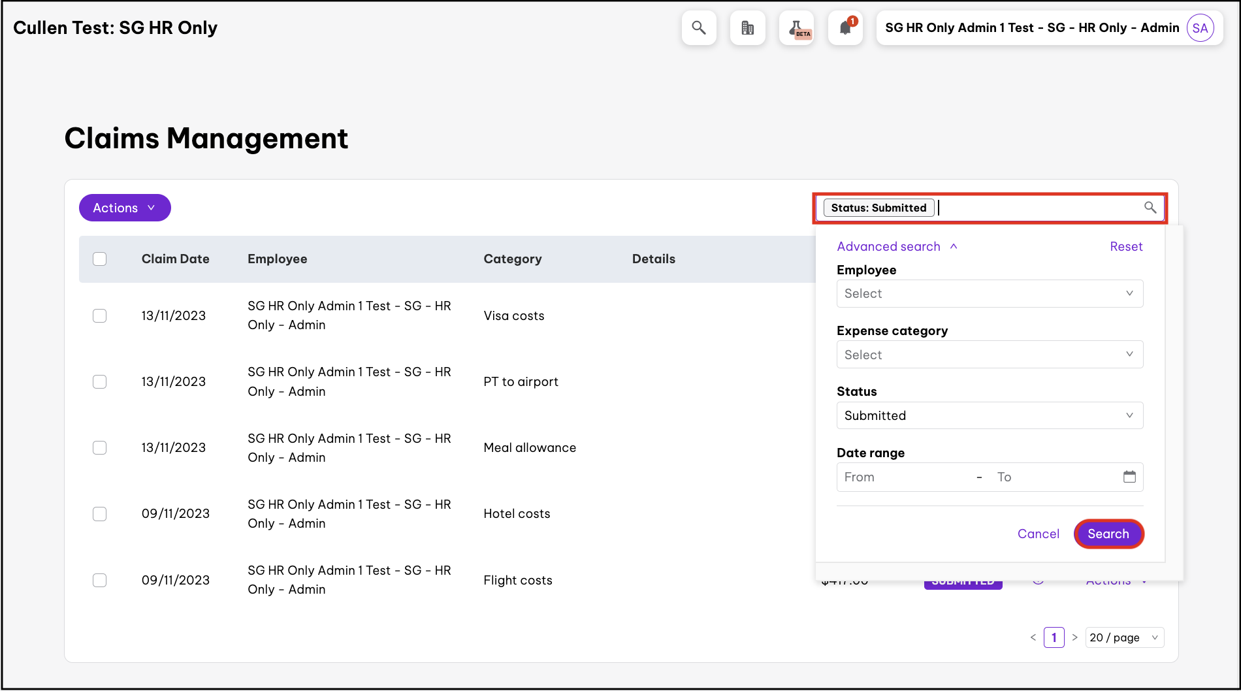Viewport: 1241px width, 691px height.
Task: Change the 20 / page size selector
Action: click(x=1124, y=637)
